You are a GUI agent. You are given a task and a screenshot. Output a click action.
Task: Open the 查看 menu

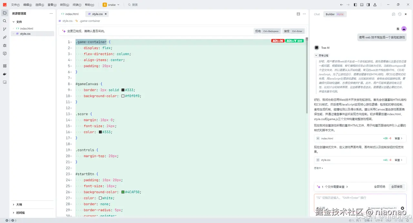pyautogui.click(x=52, y=5)
